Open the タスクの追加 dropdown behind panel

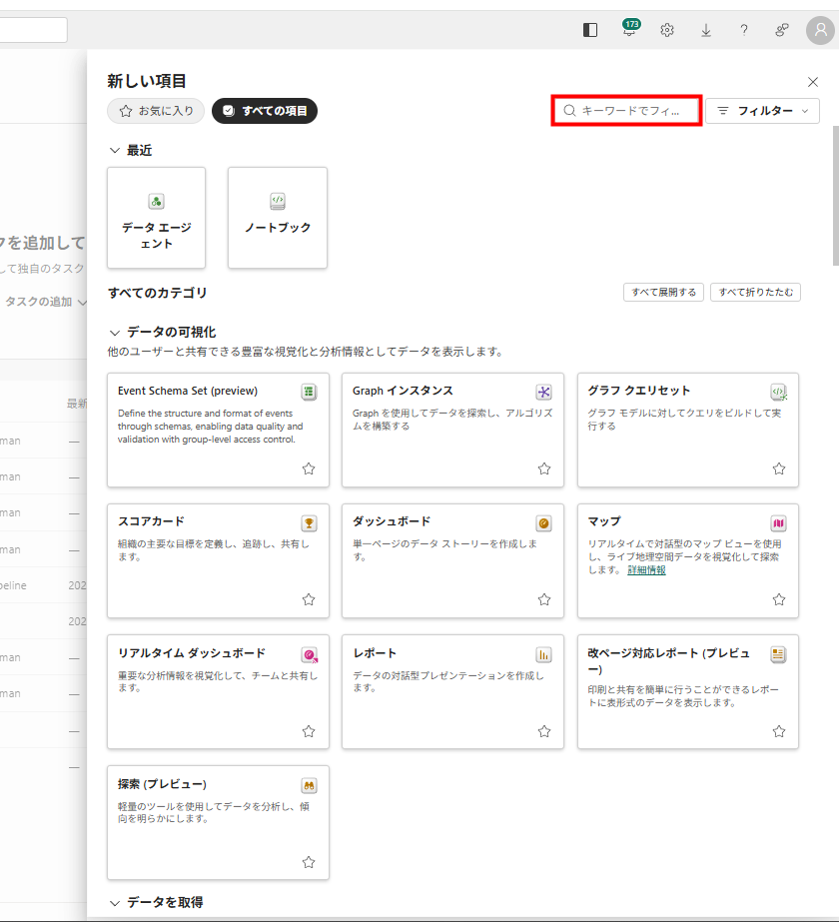tap(46, 302)
